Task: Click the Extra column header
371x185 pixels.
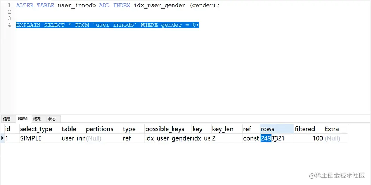Action: click(336, 129)
